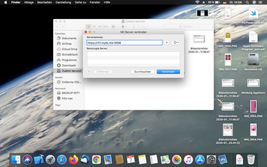Open the Fenster menu
This screenshot has height=167, width=267.
[95, 2]
